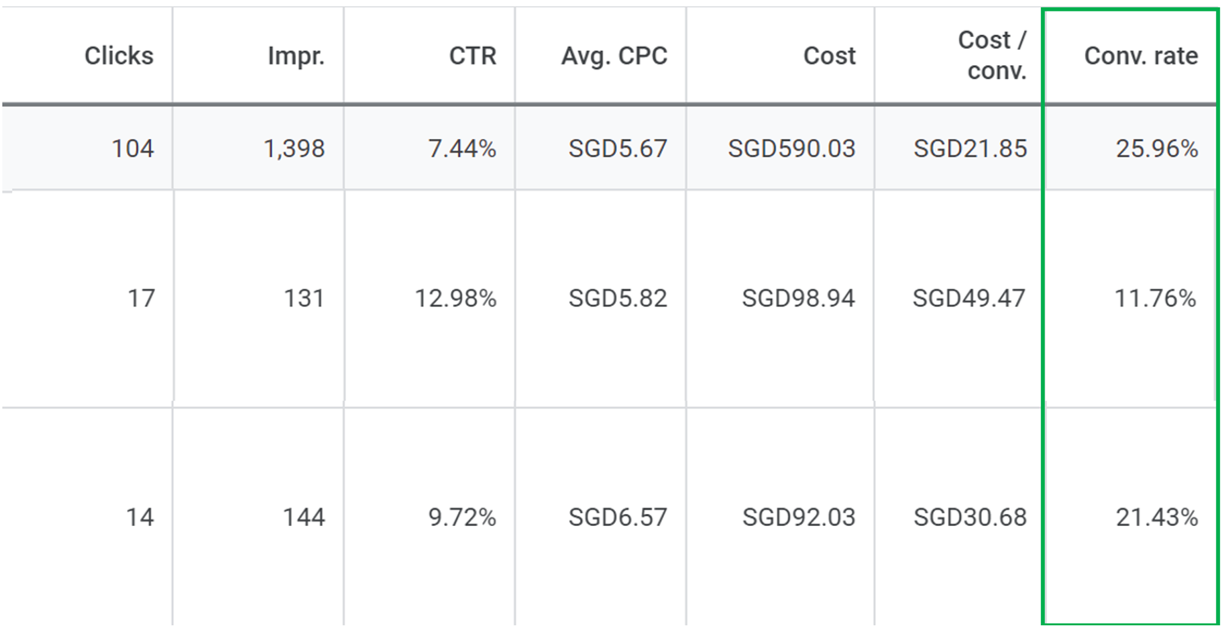Select the SGD5.82 average CPC cell

(618, 298)
